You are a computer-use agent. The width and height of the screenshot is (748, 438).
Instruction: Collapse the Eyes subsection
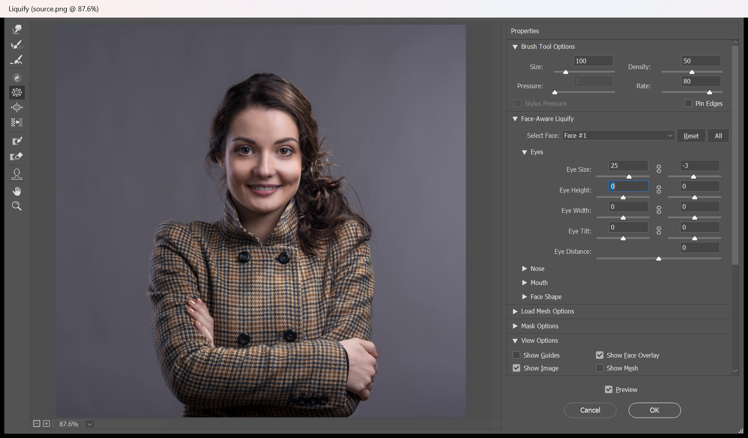coord(524,152)
